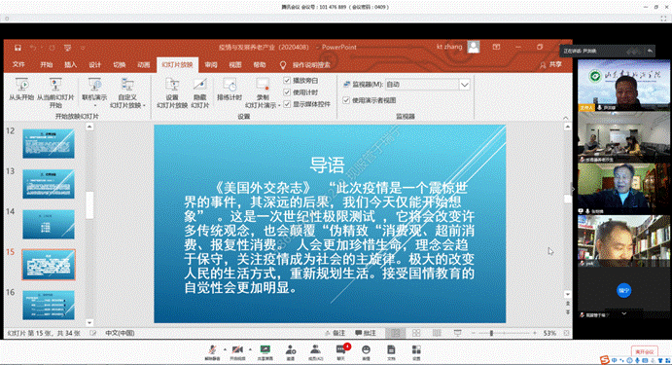Viewport: 672px width, 365px height.
Task: Switch to the Design (设计) tab
Action: click(x=94, y=65)
